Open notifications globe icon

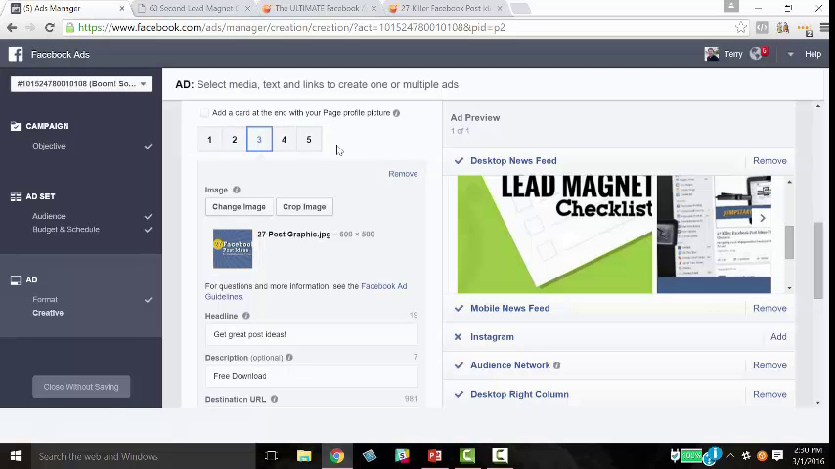tap(756, 53)
